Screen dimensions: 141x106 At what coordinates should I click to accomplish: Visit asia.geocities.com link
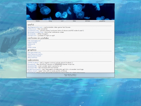pyautogui.click(x=34, y=53)
